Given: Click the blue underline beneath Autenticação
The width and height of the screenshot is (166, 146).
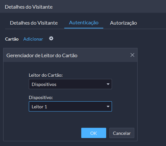Looking at the screenshot, I should pyautogui.click(x=84, y=28).
